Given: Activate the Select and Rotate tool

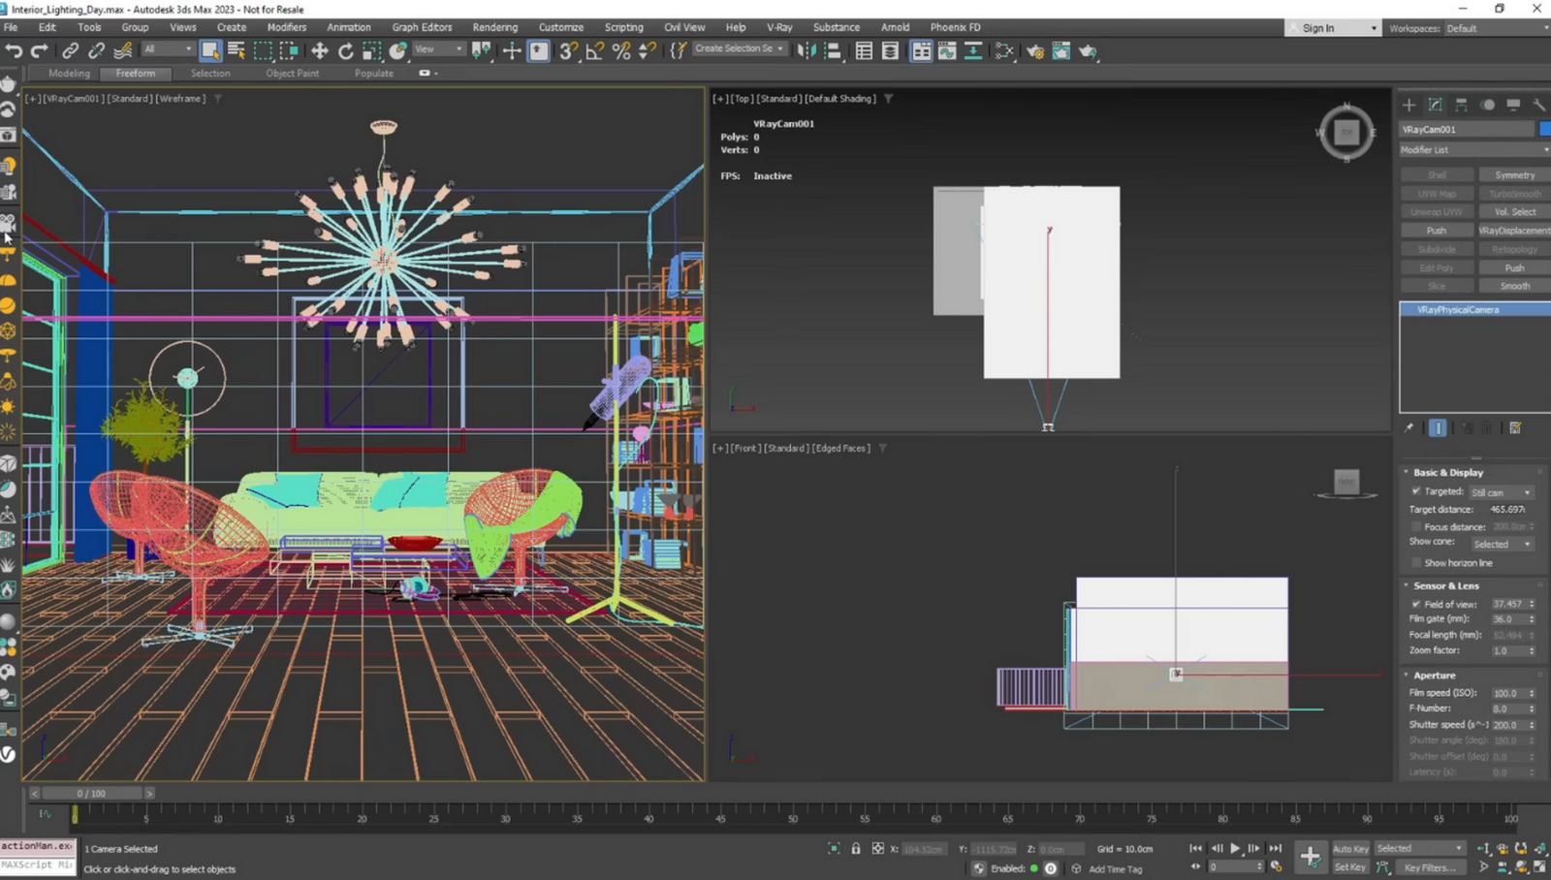Looking at the screenshot, I should coord(346,50).
